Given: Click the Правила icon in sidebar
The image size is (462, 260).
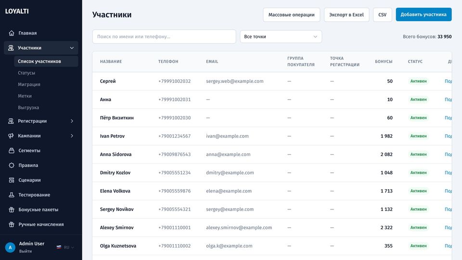Looking at the screenshot, I should [x=12, y=165].
